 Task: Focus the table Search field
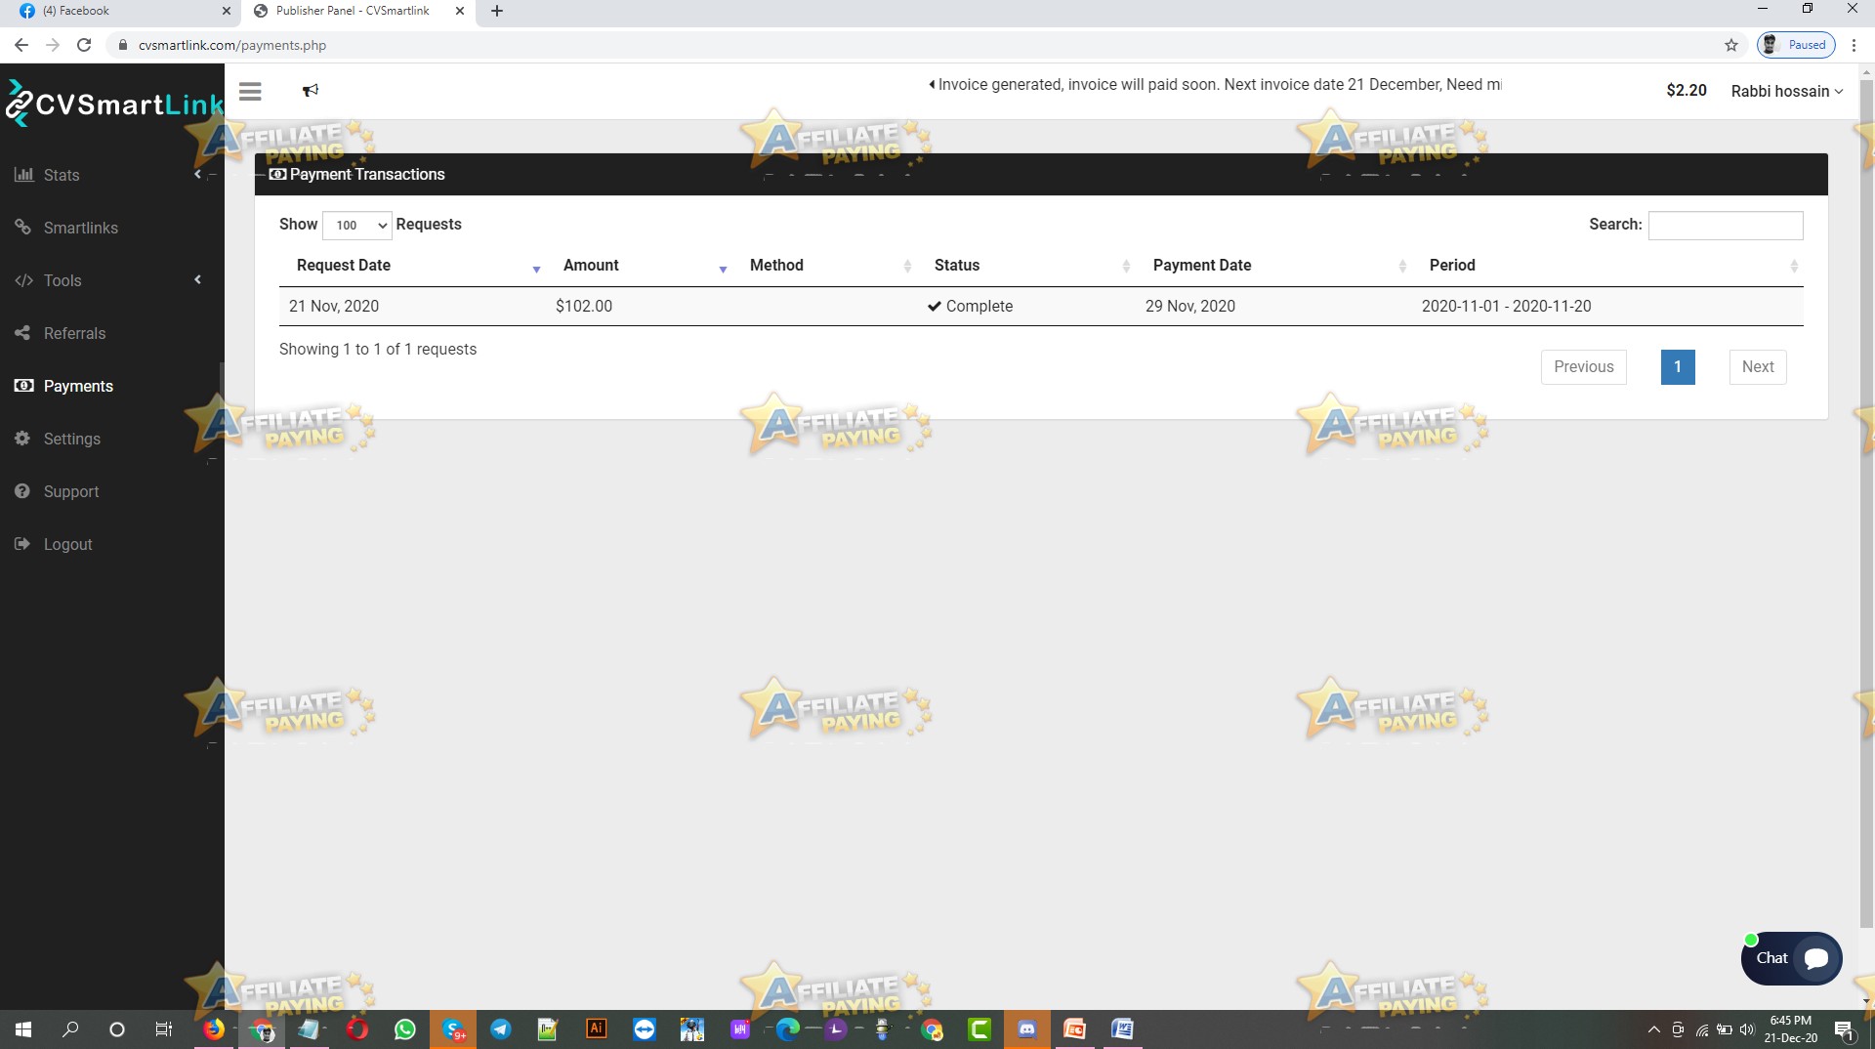tap(1726, 225)
